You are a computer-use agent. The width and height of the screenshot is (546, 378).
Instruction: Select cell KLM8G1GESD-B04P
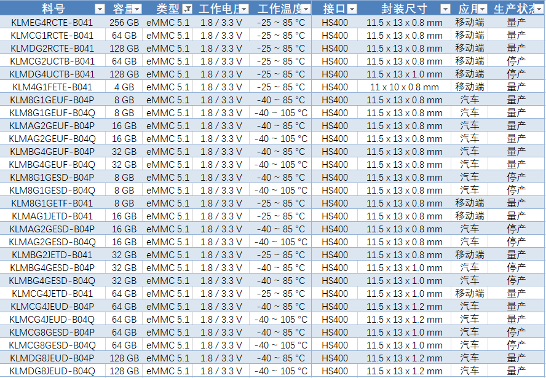pos(52,177)
